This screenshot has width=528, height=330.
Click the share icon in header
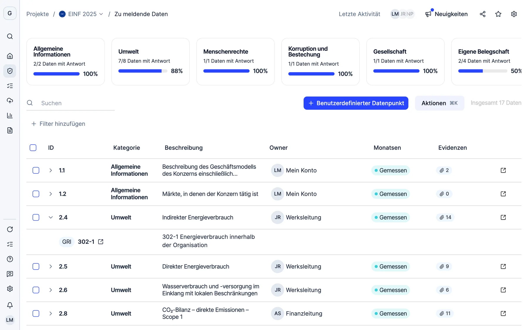click(x=483, y=14)
